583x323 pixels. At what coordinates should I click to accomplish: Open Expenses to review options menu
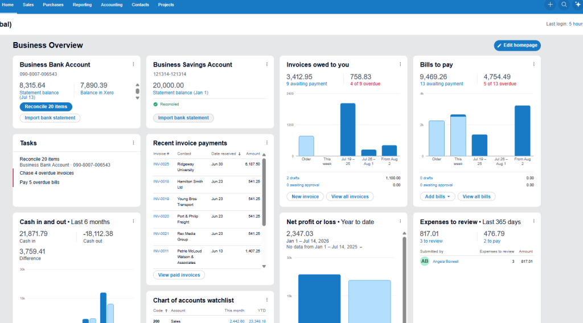click(x=534, y=221)
